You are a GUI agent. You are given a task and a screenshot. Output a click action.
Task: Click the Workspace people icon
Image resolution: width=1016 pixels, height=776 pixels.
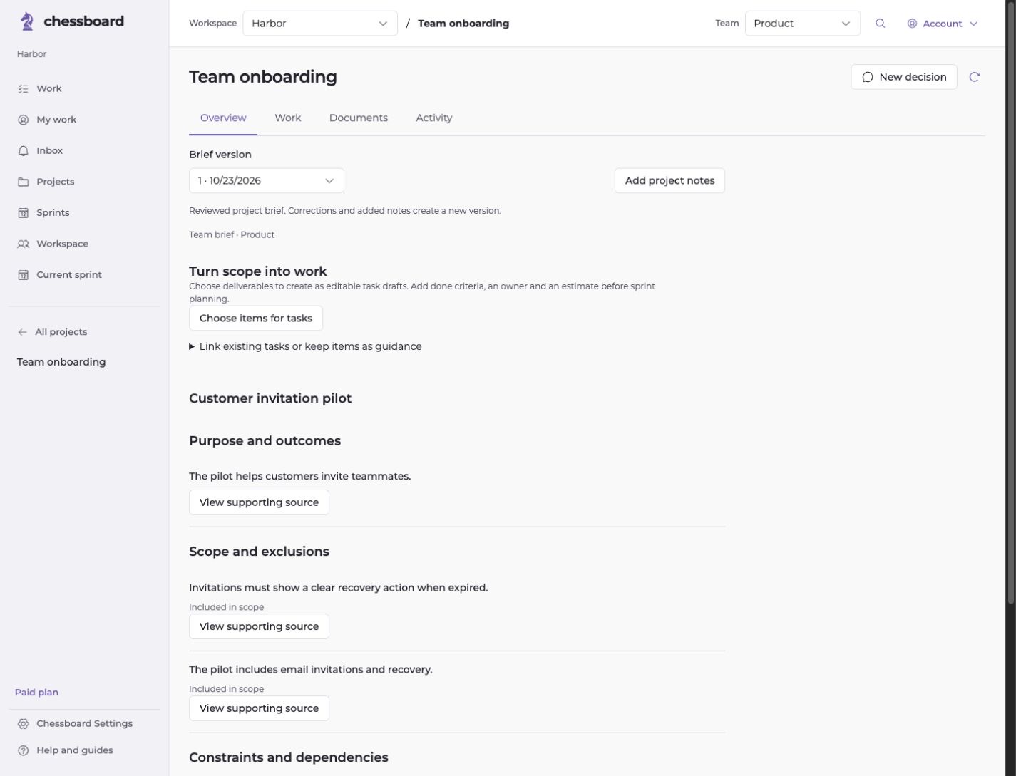pos(23,244)
